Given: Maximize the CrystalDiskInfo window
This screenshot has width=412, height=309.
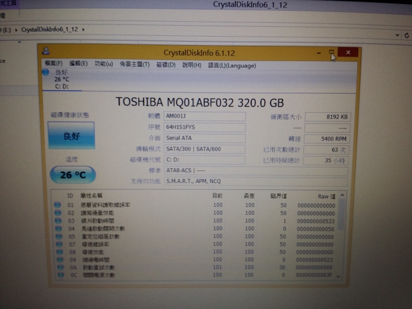Looking at the screenshot, I should click(331, 53).
